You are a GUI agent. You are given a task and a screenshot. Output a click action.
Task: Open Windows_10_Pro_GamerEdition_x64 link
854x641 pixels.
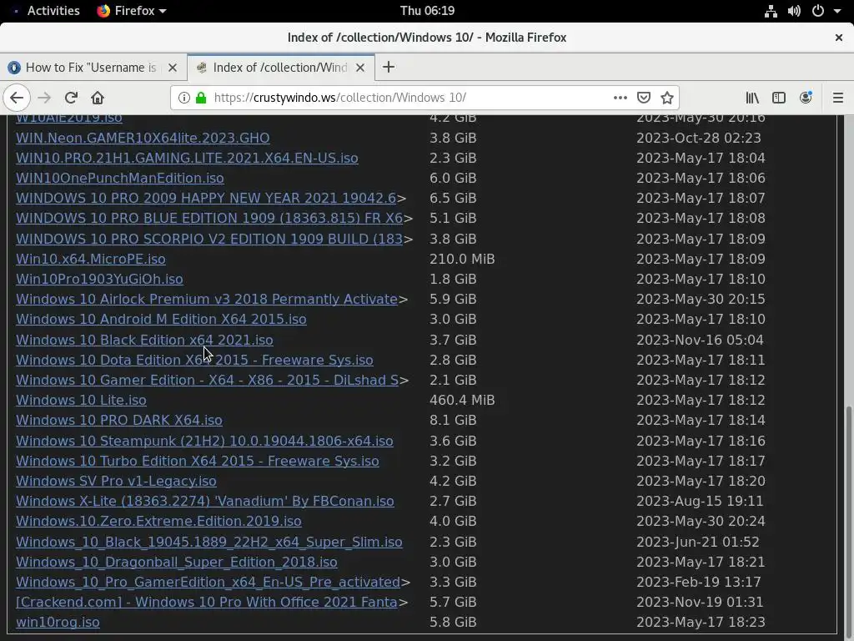[208, 582]
